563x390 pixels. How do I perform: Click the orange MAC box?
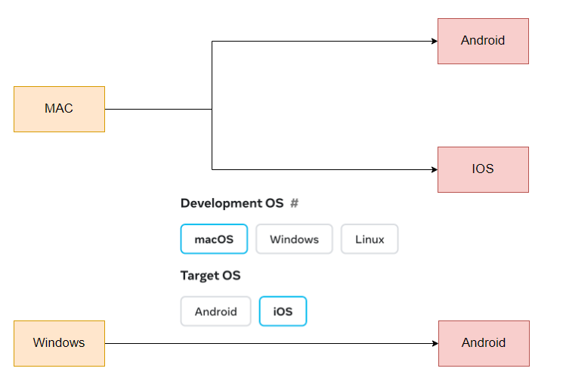tap(59, 109)
